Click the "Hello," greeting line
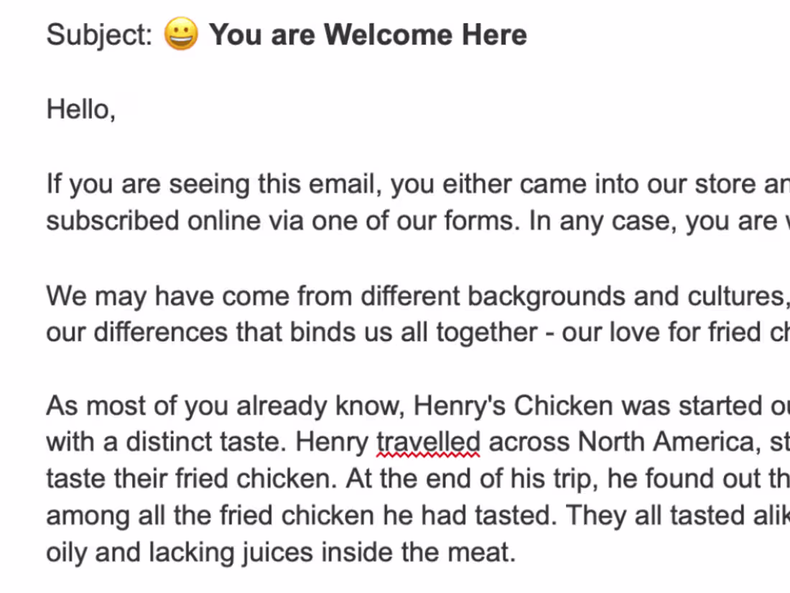Screen dimensions: 790x593 click(80, 110)
